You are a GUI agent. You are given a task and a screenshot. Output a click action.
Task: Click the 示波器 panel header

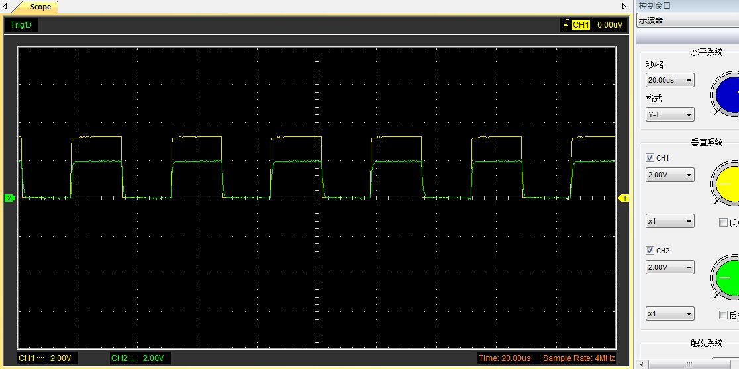[x=687, y=20]
